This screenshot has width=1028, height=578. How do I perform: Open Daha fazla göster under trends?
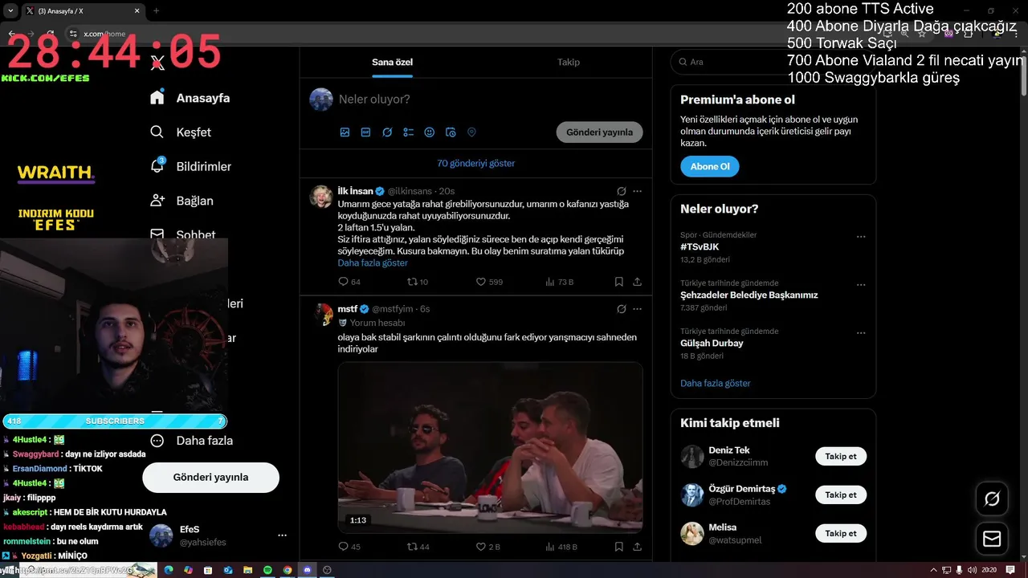coord(716,384)
